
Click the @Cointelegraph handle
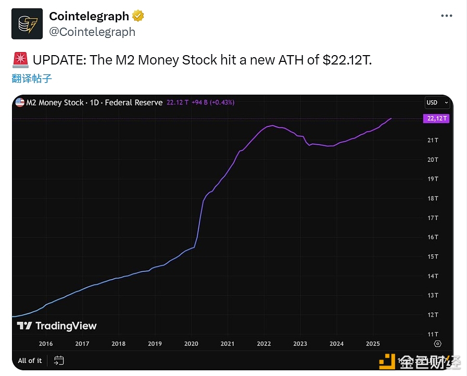[x=92, y=32]
